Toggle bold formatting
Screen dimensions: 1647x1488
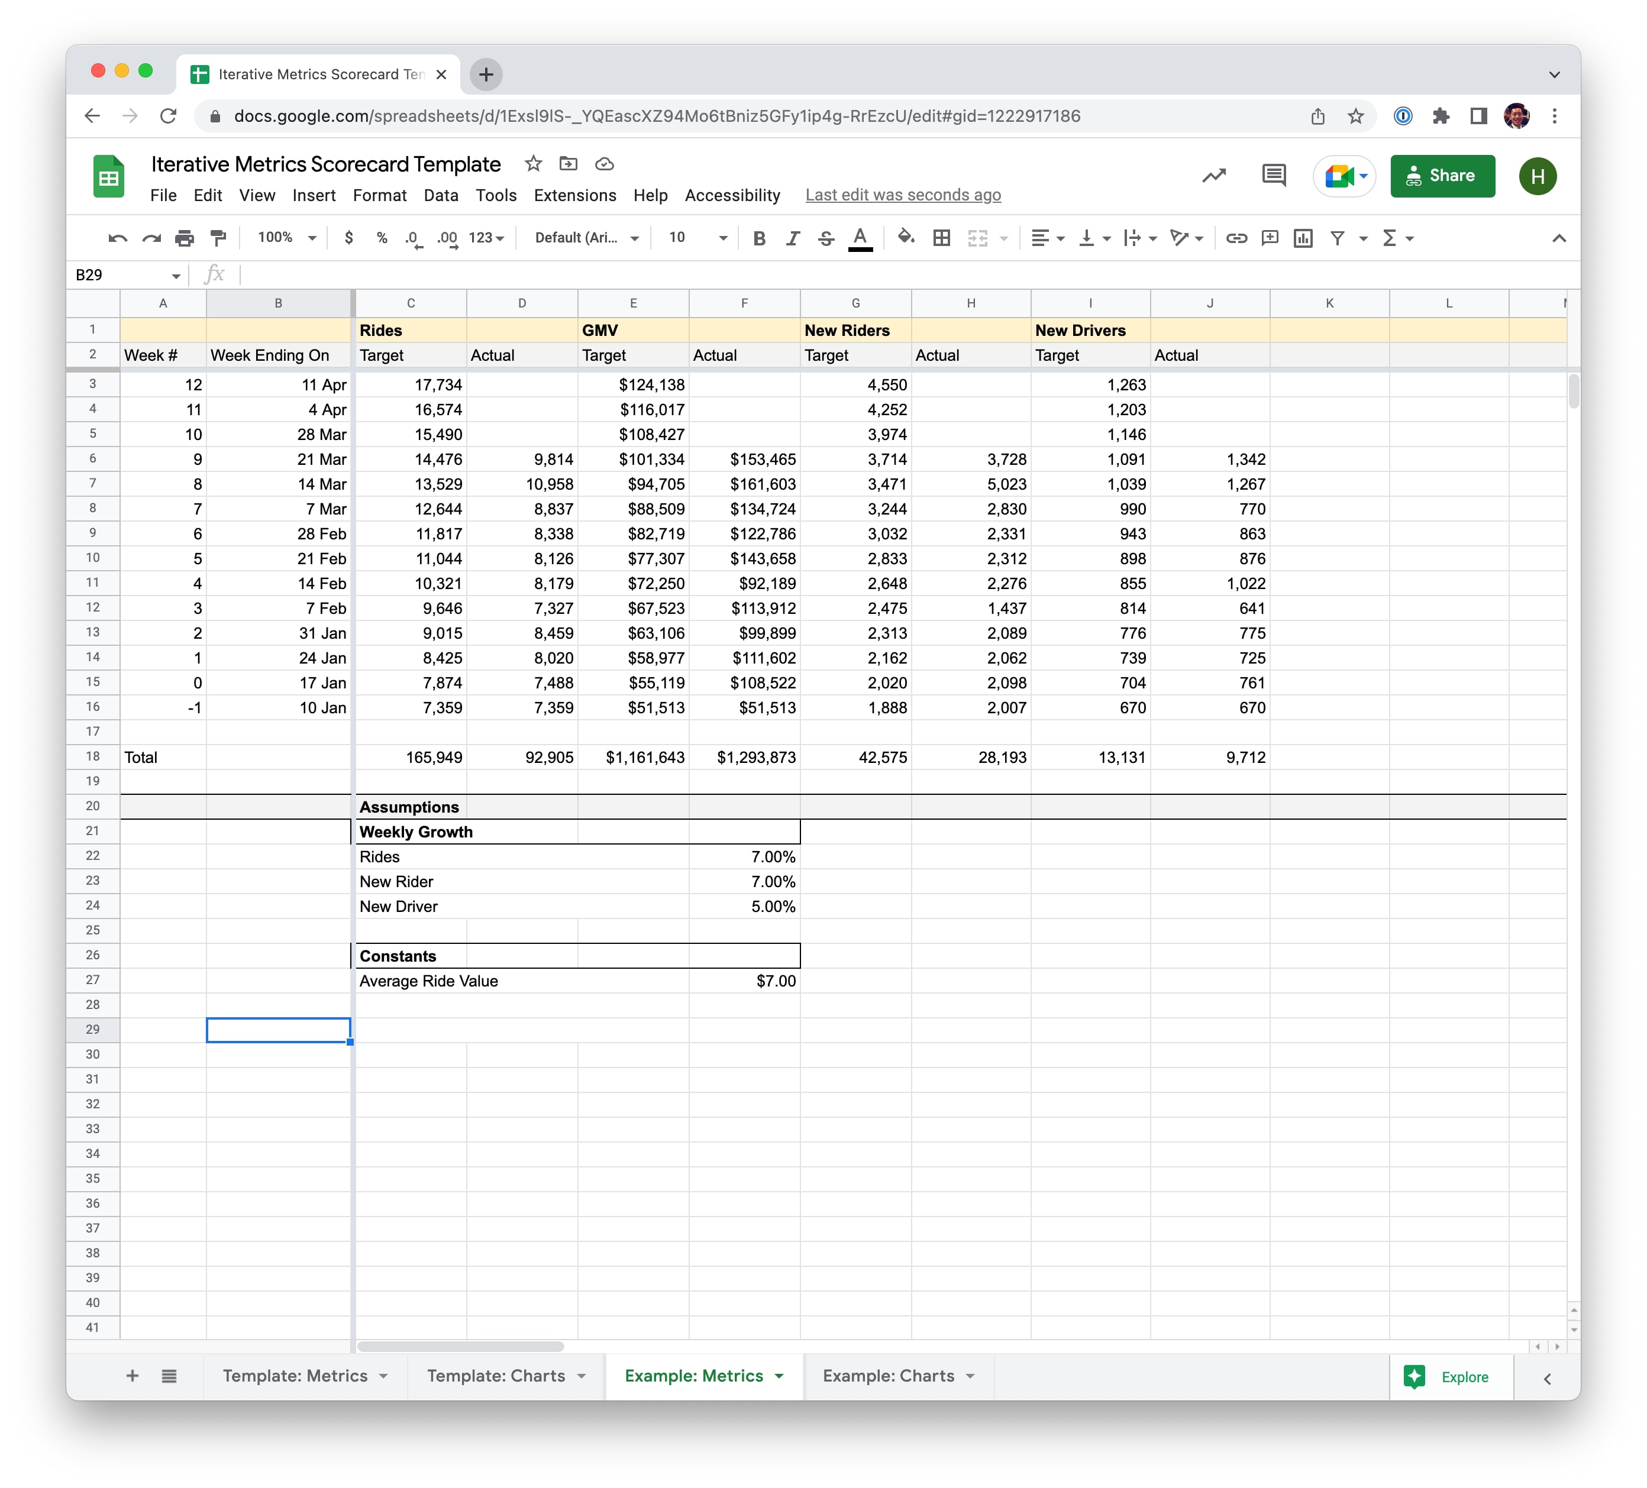[759, 238]
